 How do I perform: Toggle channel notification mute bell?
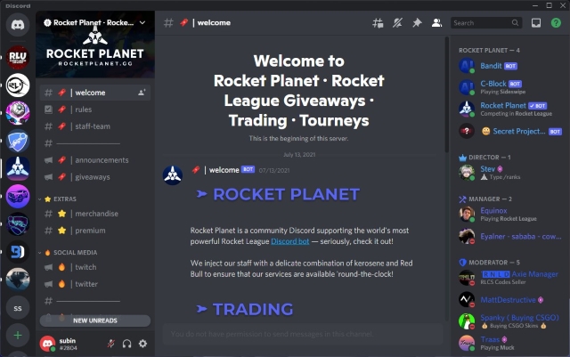(x=397, y=23)
